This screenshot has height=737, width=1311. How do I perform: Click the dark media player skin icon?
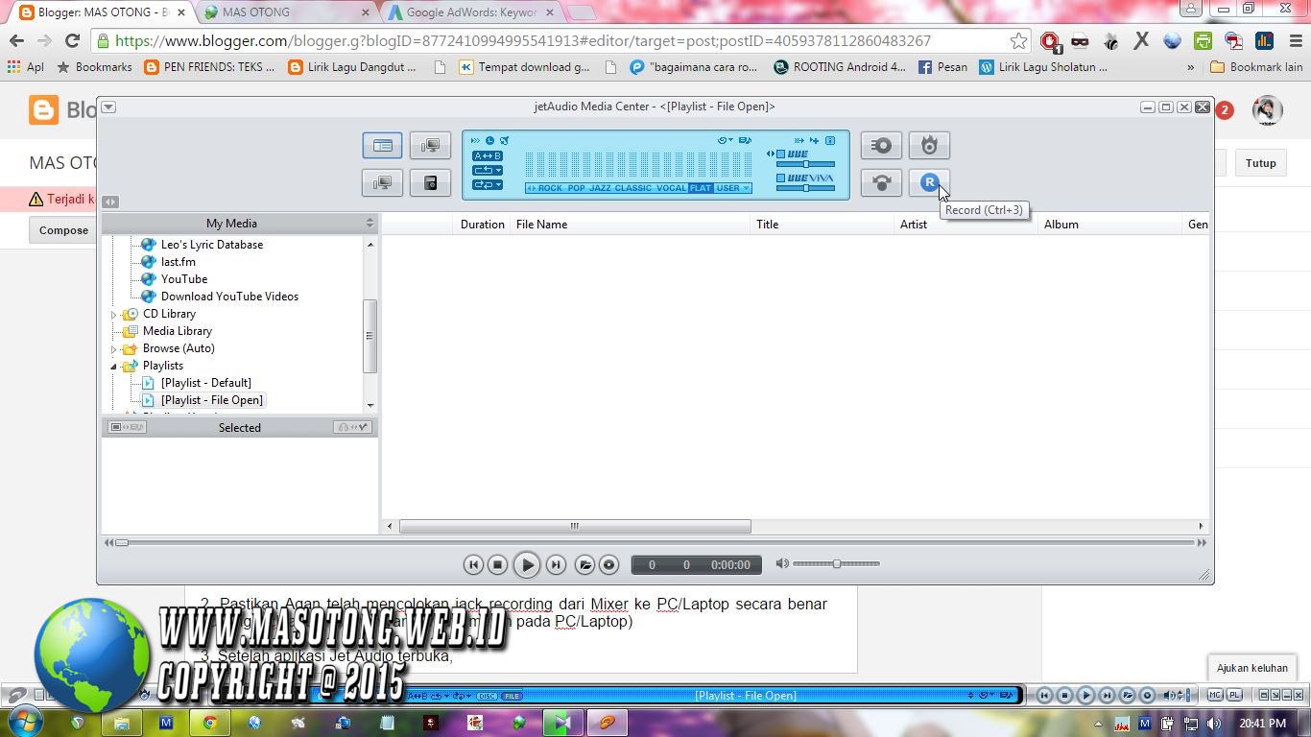[430, 182]
